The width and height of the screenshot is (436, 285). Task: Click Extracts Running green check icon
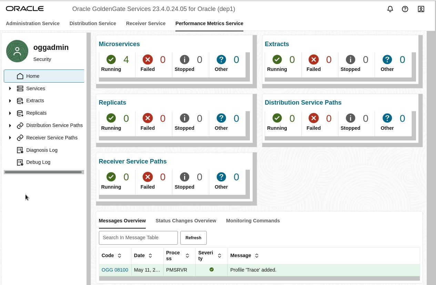(277, 60)
